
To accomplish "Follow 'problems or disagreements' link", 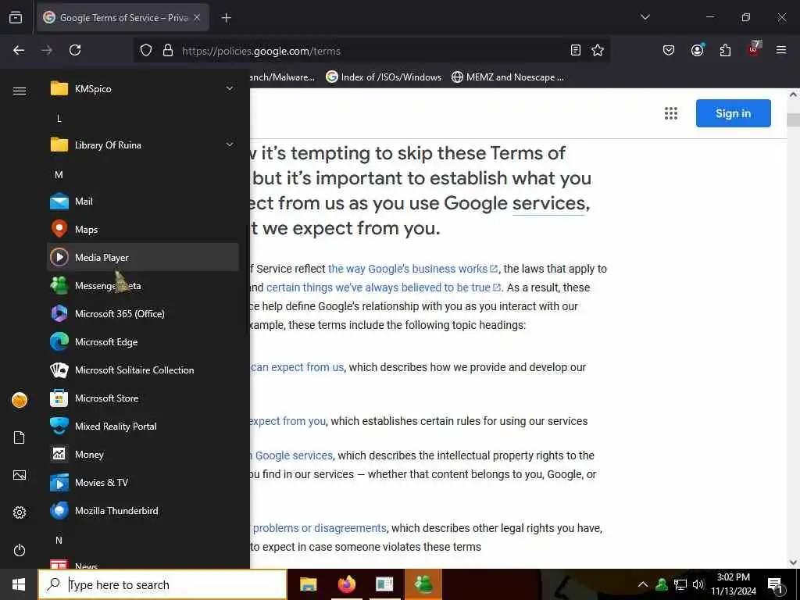I will coord(320,527).
